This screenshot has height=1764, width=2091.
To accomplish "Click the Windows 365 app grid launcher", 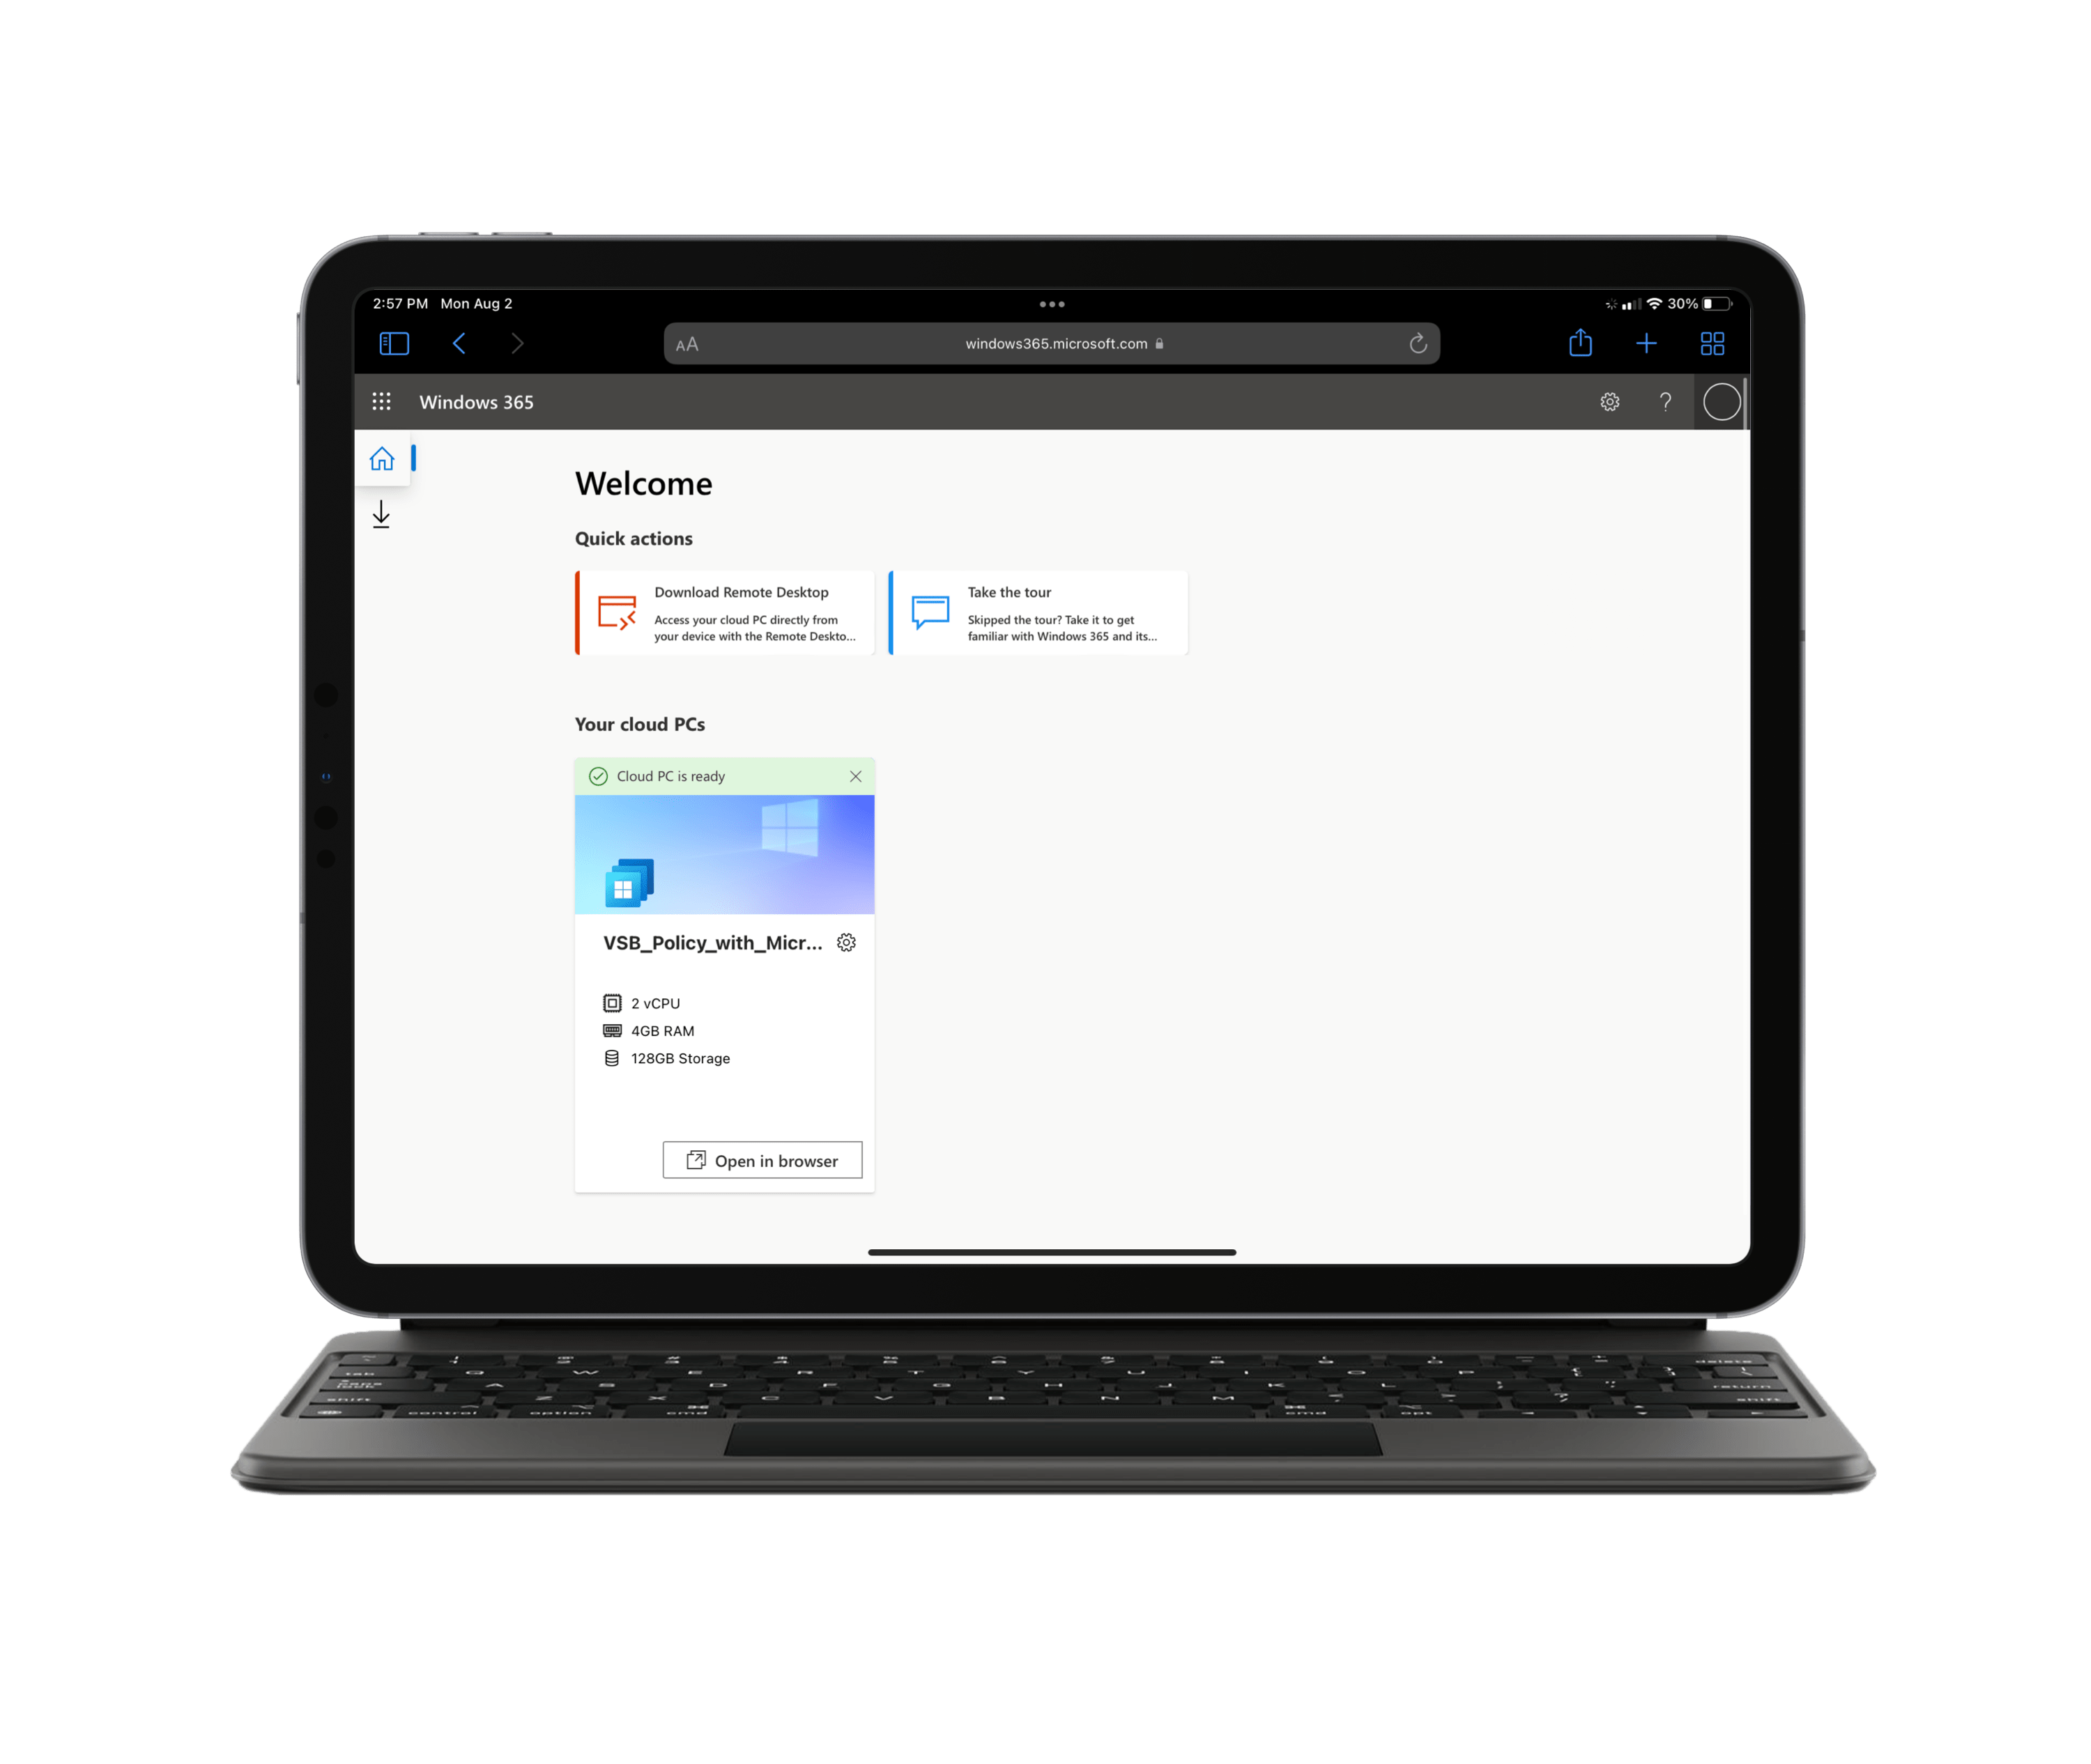I will [382, 401].
